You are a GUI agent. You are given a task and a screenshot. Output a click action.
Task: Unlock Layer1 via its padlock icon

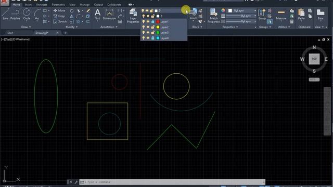click(x=152, y=22)
